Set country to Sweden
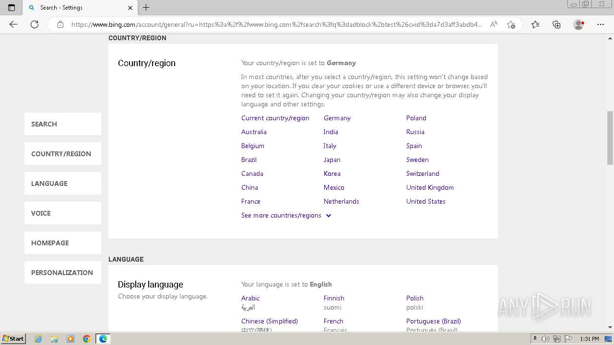This screenshot has width=614, height=345. pos(417,160)
